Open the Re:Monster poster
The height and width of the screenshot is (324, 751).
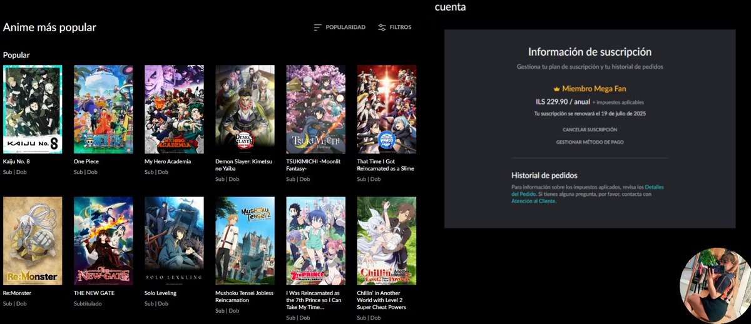[33, 241]
